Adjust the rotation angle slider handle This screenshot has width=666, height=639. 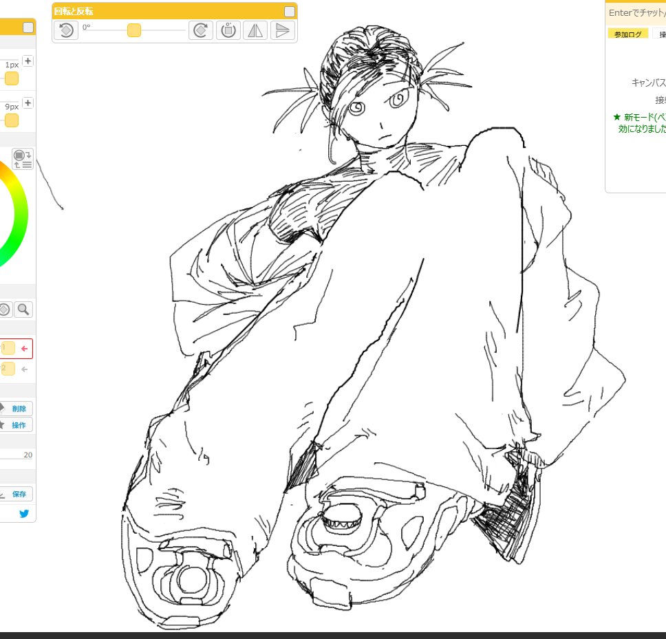click(x=134, y=30)
